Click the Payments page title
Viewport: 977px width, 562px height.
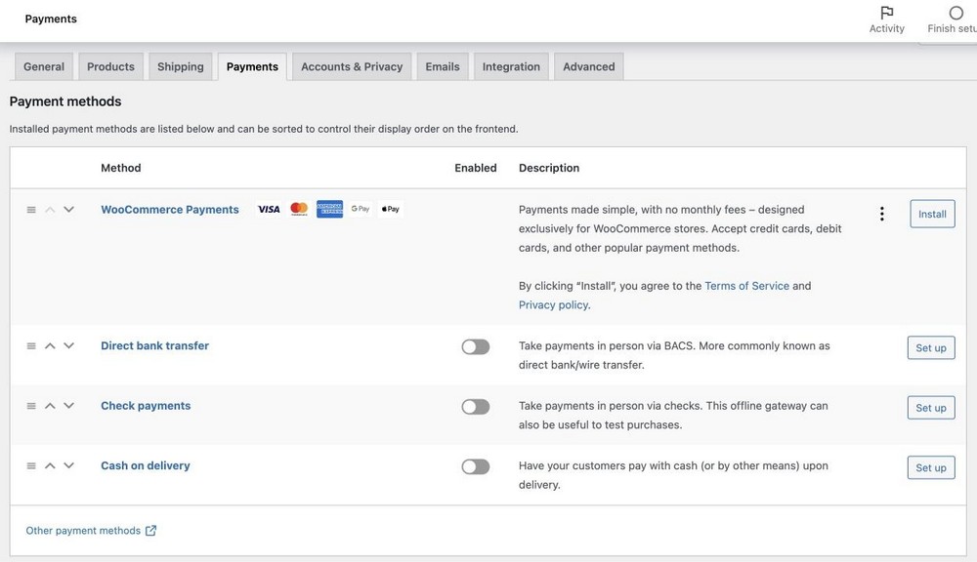coord(51,19)
